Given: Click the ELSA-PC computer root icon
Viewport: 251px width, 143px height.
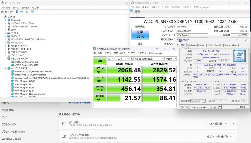Looking at the screenshot, I should (6, 17).
